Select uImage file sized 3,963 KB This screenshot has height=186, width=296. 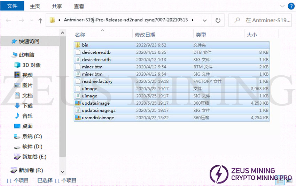(172, 89)
